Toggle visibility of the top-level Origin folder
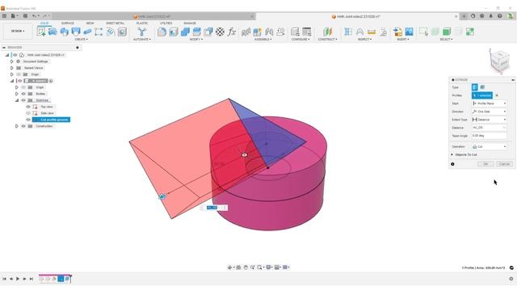517x291 pixels. (x=19, y=74)
